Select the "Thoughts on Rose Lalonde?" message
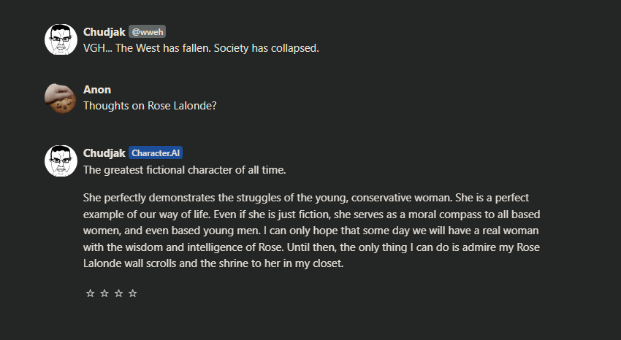 pyautogui.click(x=150, y=106)
